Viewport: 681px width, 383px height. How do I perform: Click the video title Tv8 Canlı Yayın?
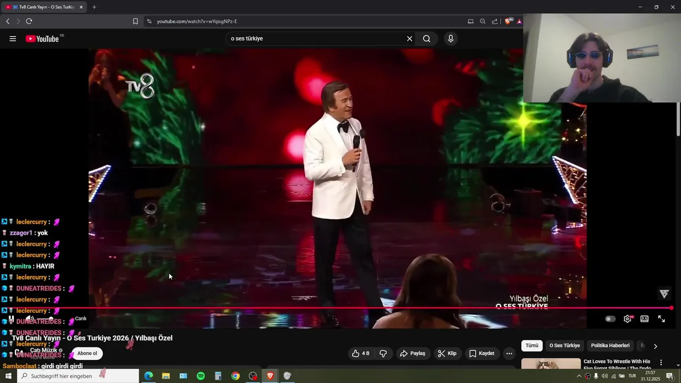[x=92, y=338]
